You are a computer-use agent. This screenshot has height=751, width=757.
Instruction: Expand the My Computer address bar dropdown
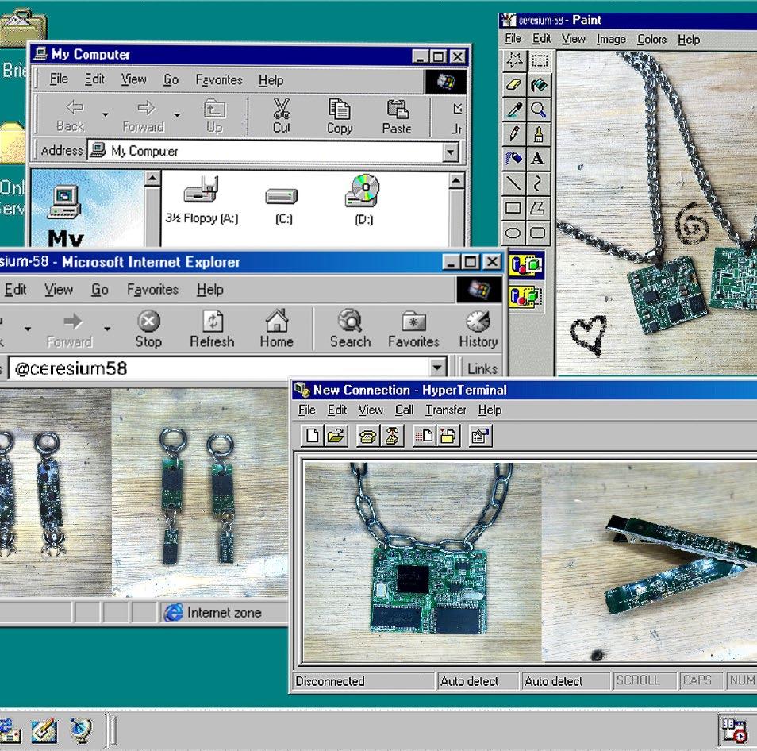[450, 152]
